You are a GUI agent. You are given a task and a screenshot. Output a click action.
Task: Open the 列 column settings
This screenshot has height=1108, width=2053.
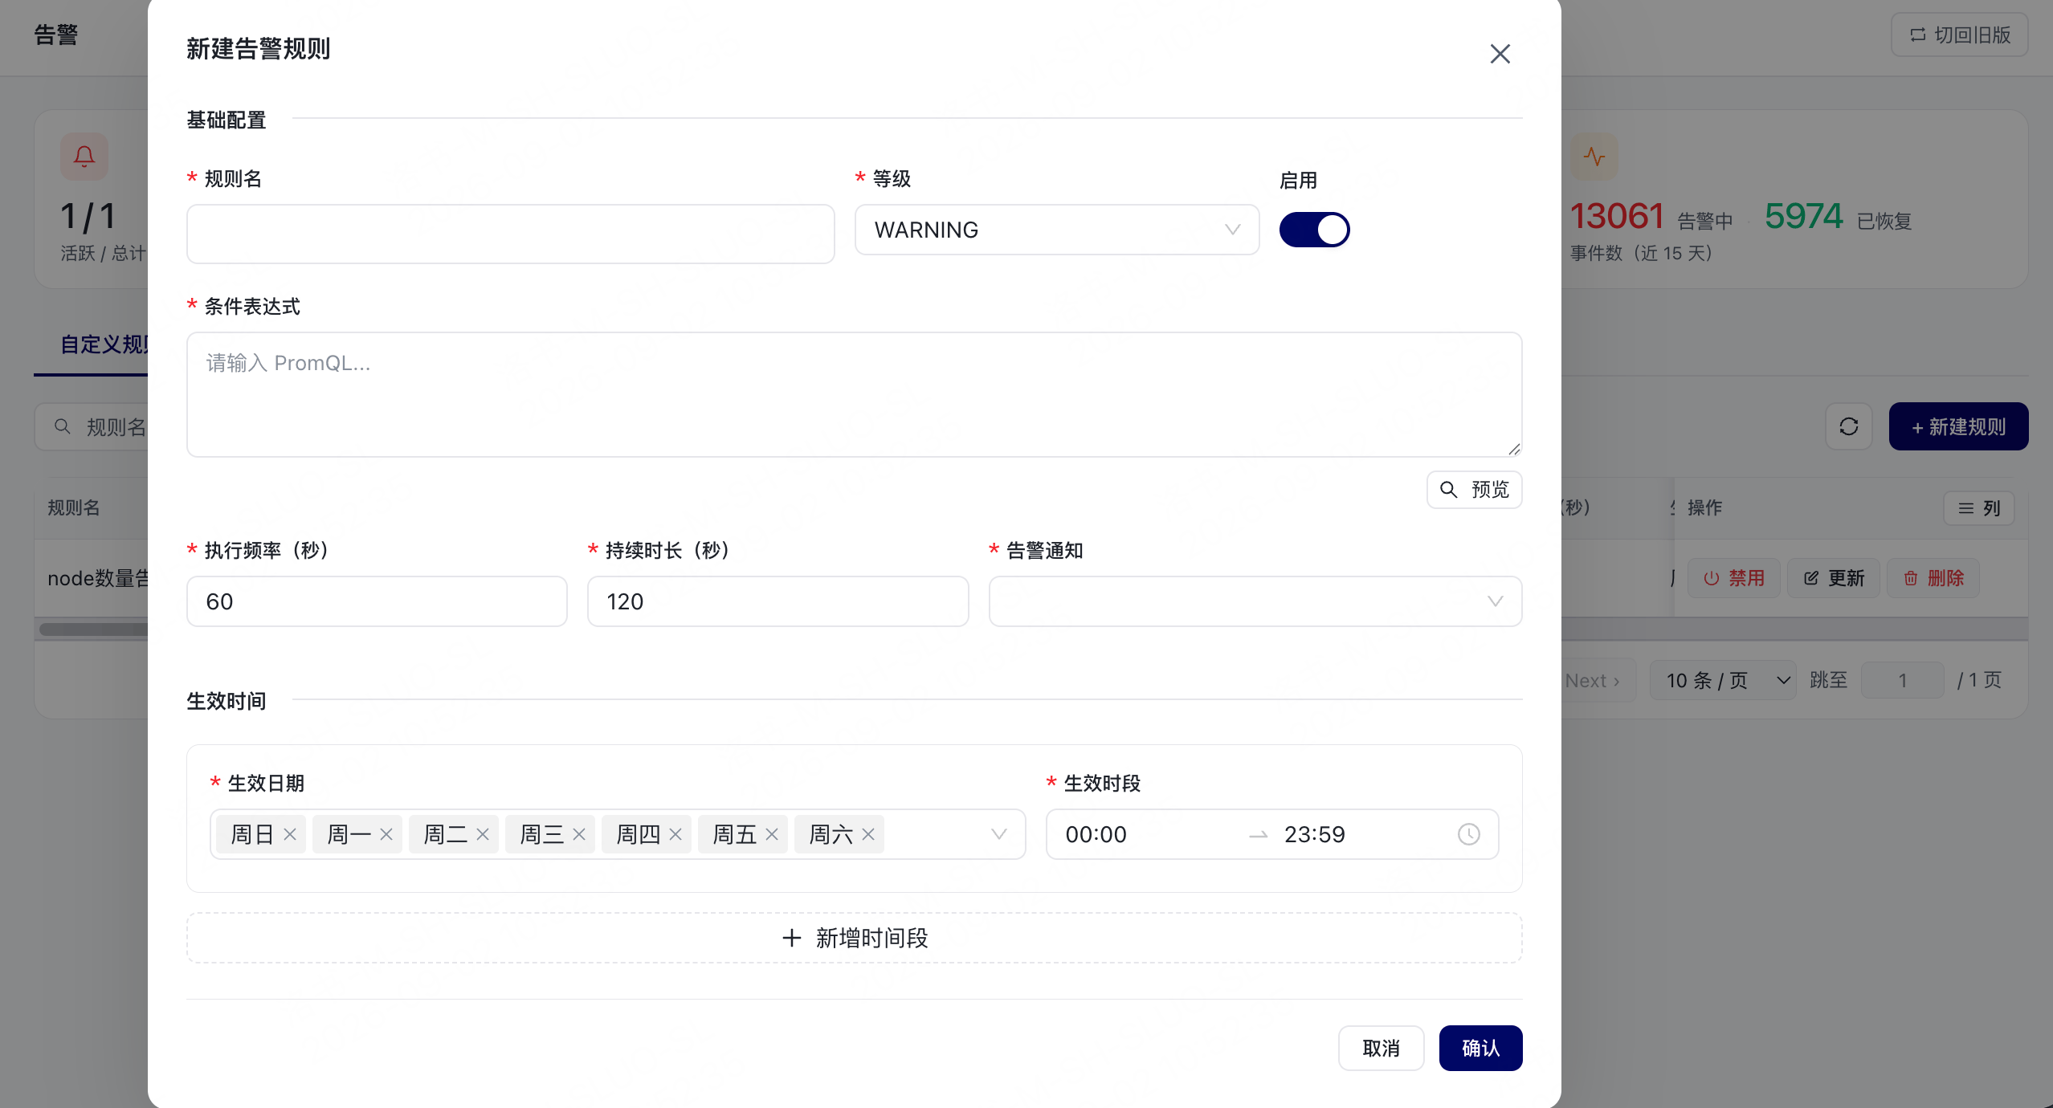[1978, 508]
